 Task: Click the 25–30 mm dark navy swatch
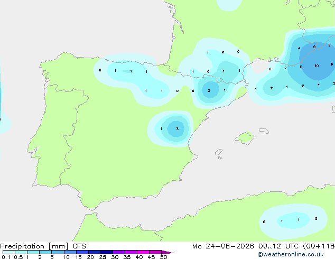point(107,252)
